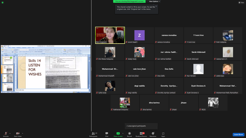246x138 pixels.
Task: Click the Office button in shared PowerPoint
Action: (2, 46)
